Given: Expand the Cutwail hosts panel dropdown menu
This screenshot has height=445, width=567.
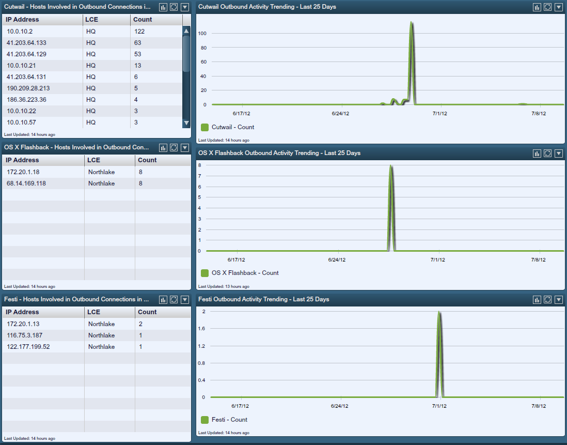Looking at the screenshot, I should [x=185, y=7].
